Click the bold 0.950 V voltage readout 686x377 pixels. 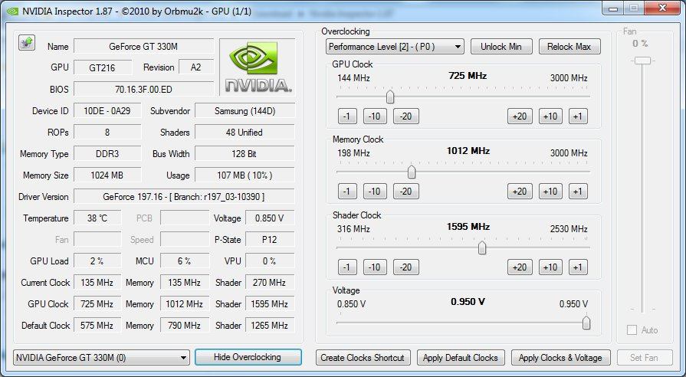468,302
